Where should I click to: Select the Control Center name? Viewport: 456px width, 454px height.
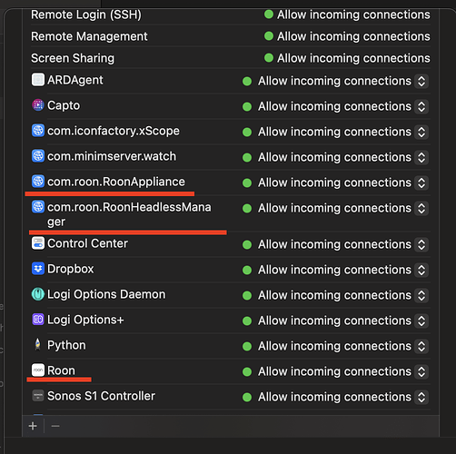tap(87, 243)
